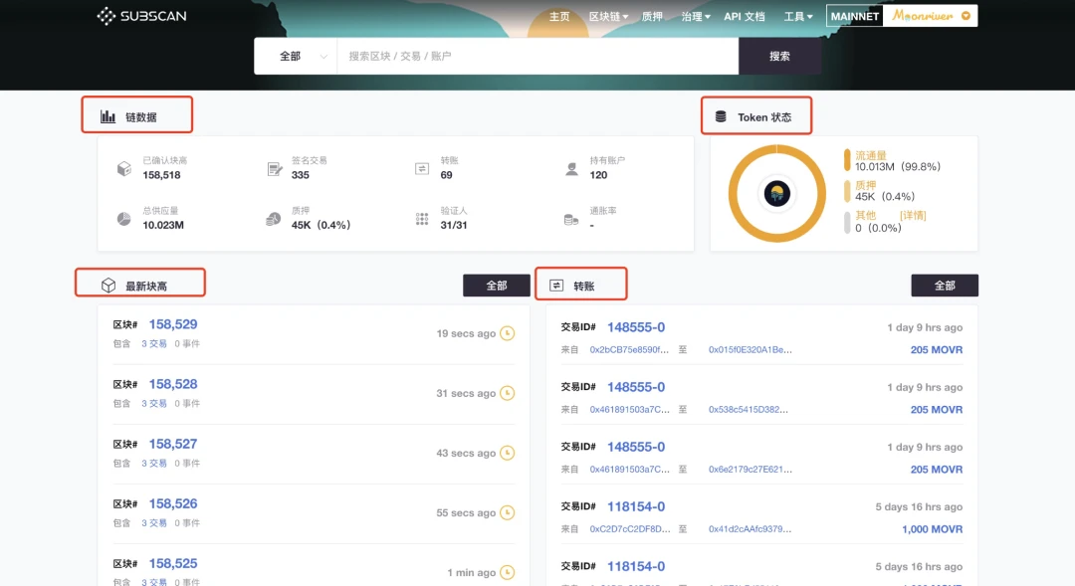Screen dimensions: 1075x586
Task: Click the inflation rate icon
Action: 571,219
